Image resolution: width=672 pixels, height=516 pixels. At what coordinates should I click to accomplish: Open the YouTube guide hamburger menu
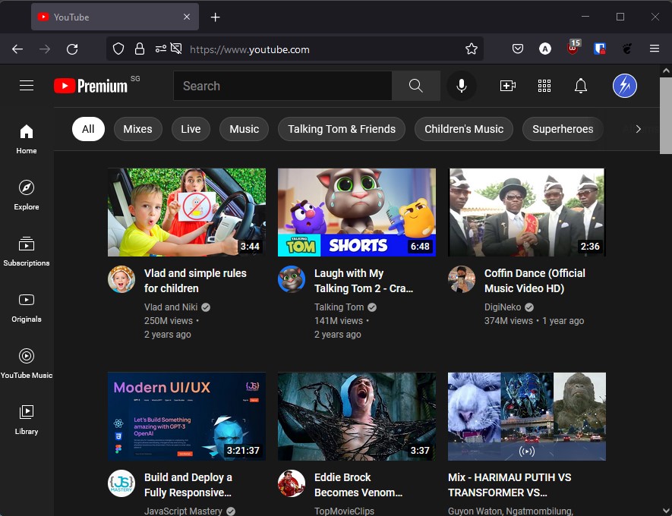(x=27, y=86)
